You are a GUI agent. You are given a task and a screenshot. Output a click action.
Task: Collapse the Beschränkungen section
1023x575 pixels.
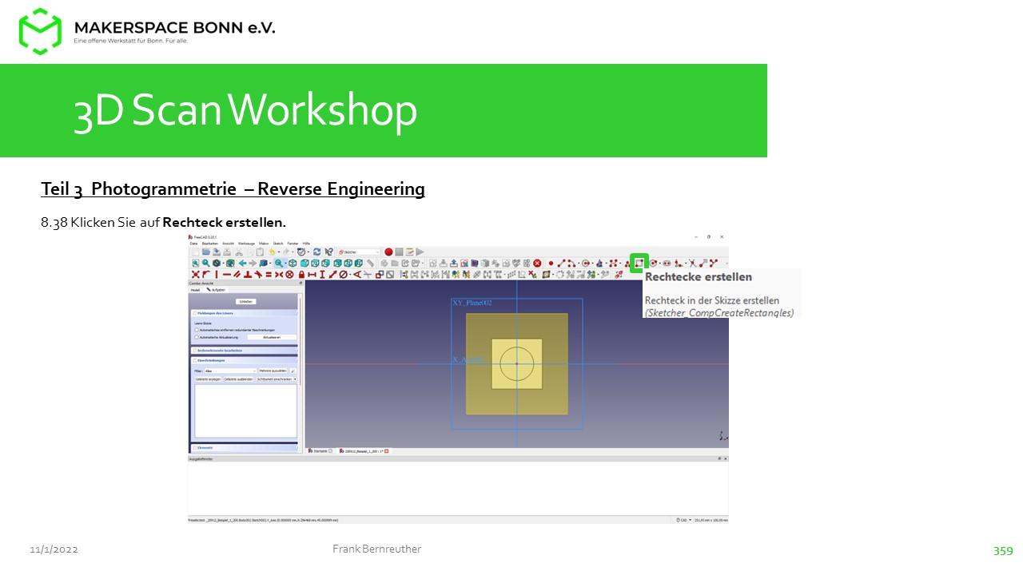click(245, 360)
